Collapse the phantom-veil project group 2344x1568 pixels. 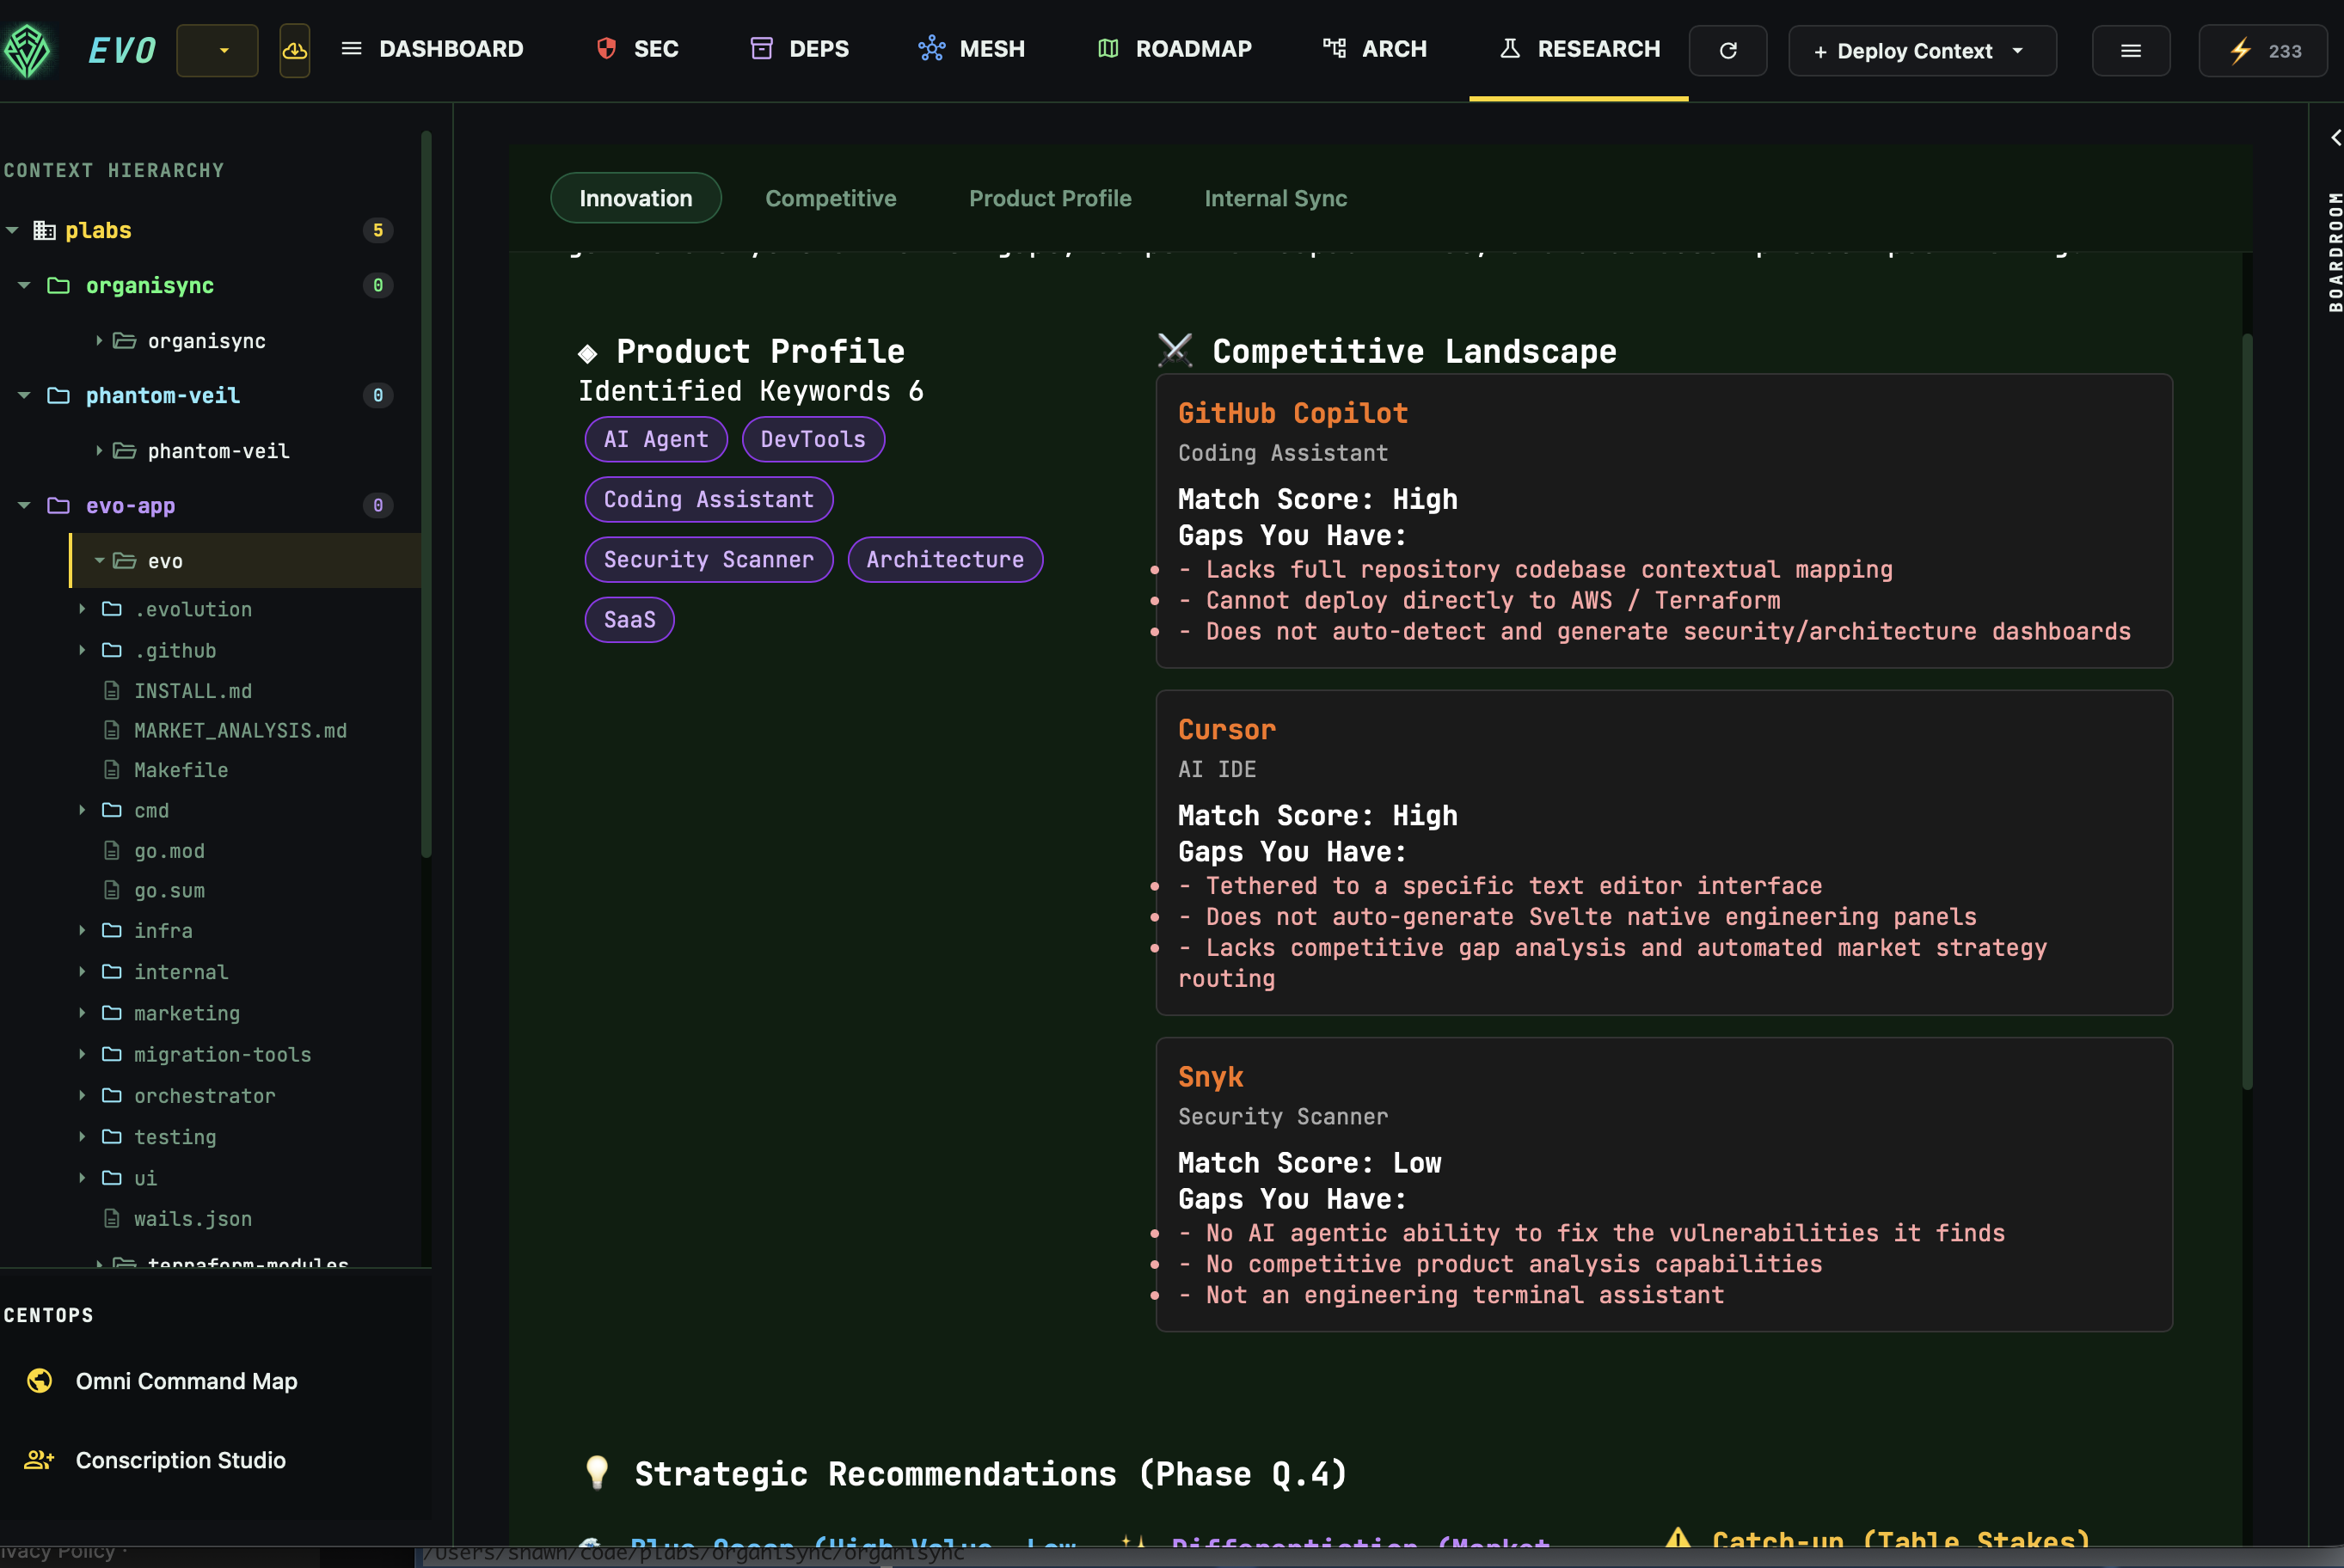pyautogui.click(x=24, y=395)
